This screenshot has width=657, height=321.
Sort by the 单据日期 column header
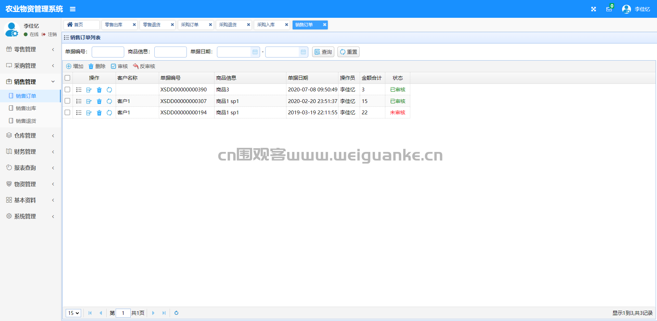coord(312,78)
